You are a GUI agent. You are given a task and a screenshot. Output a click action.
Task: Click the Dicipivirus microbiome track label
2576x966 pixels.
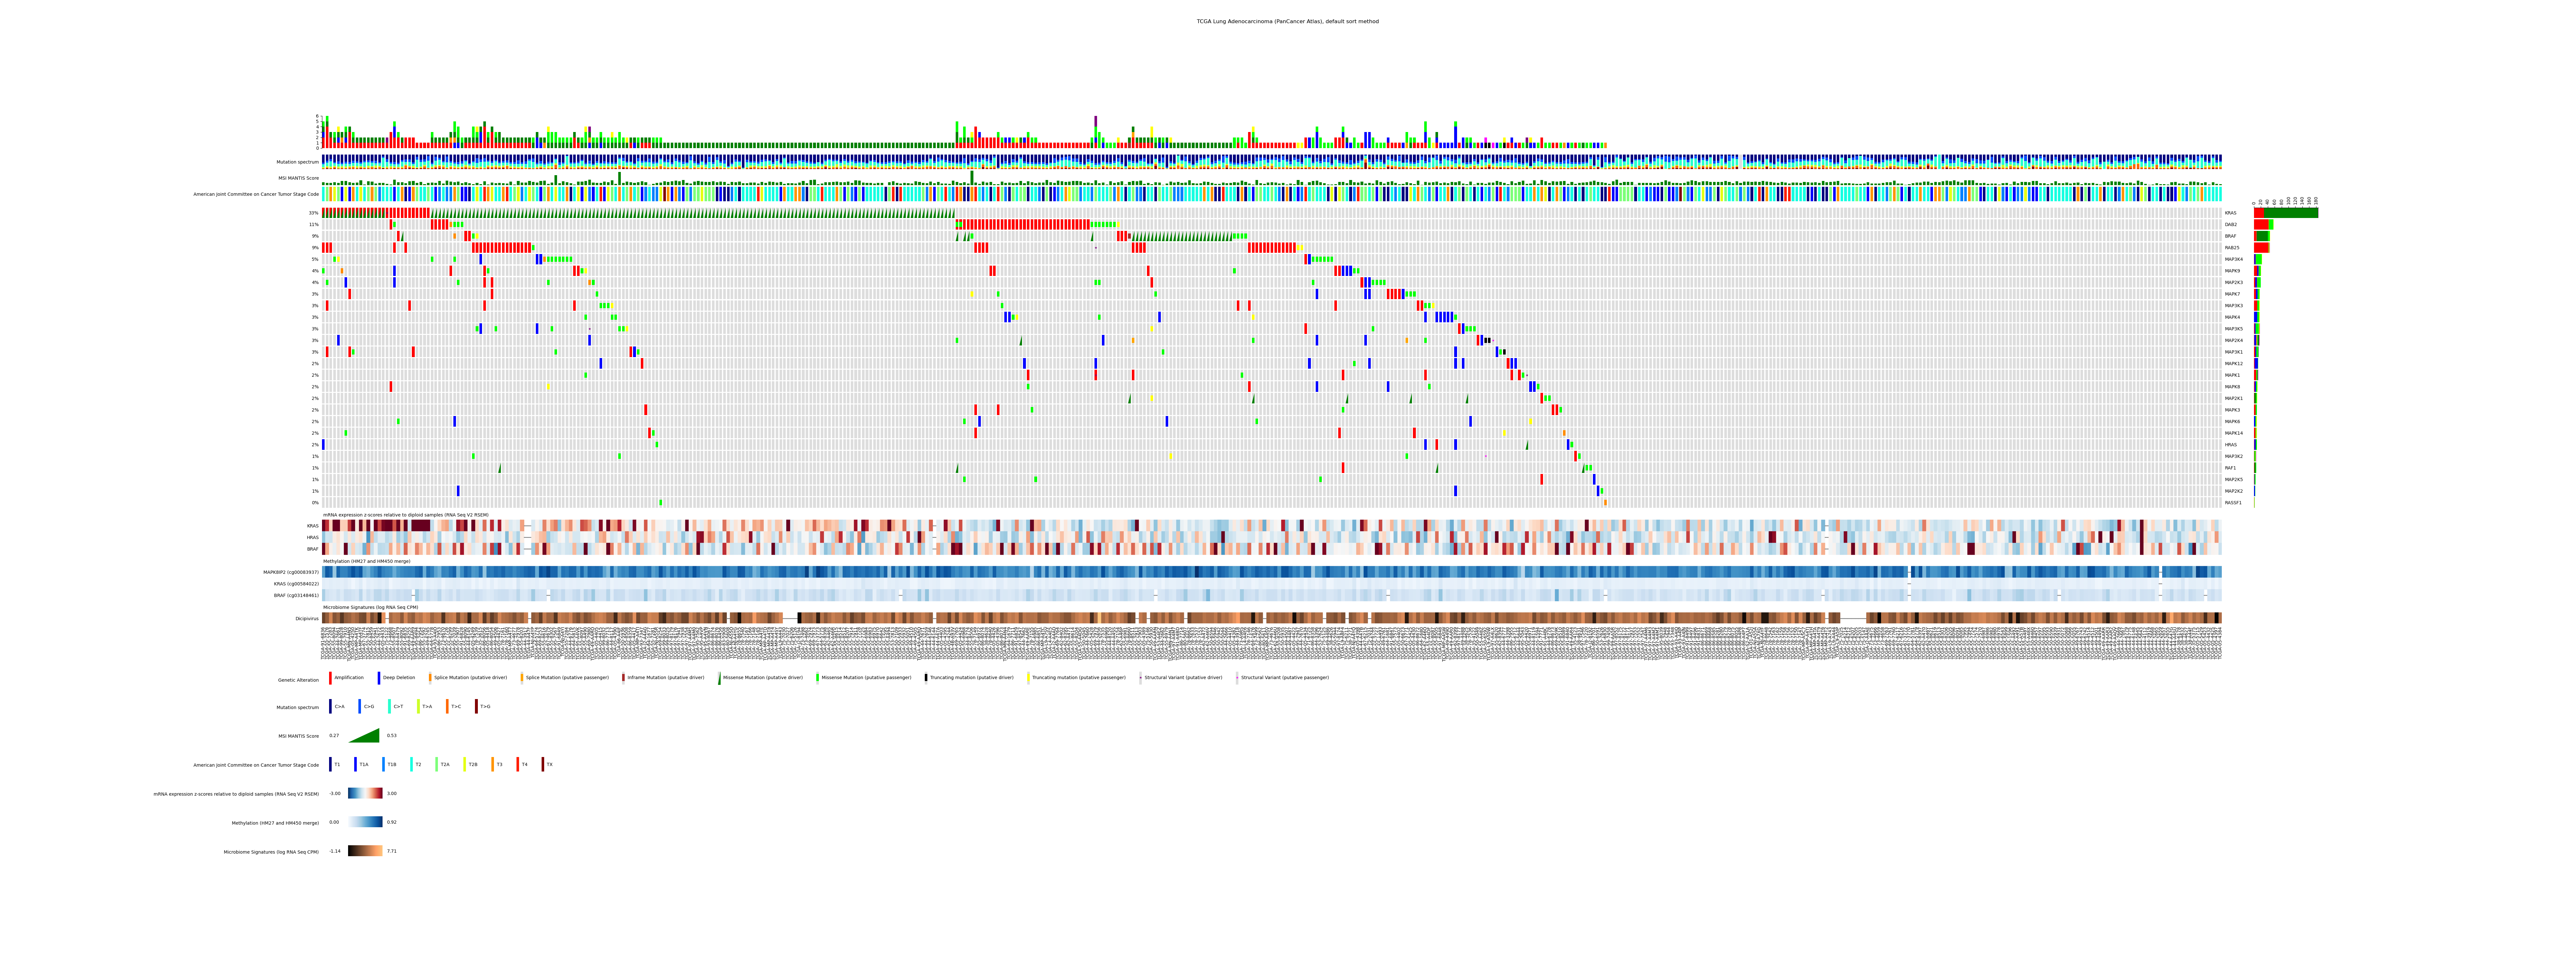tap(307, 619)
